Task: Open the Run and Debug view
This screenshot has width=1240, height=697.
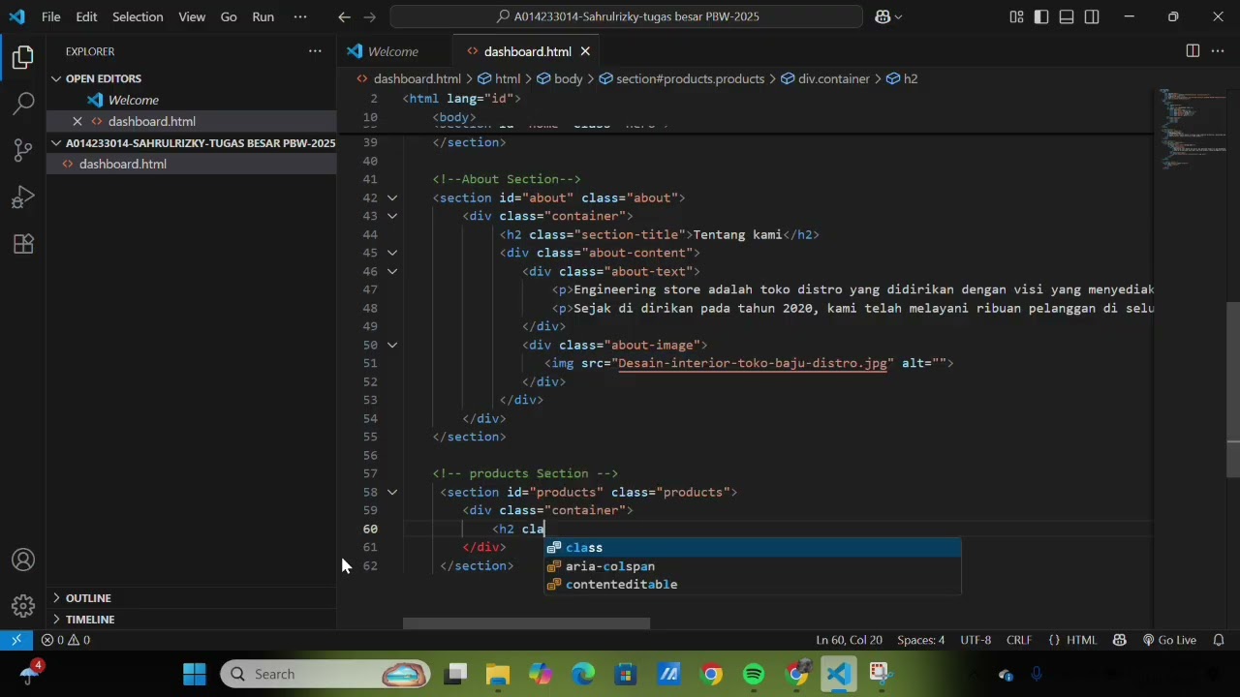Action: 23,197
